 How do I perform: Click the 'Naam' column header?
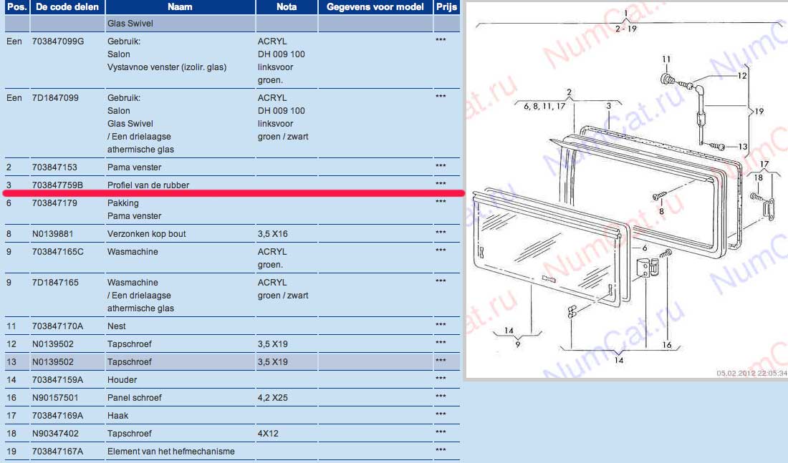[180, 6]
